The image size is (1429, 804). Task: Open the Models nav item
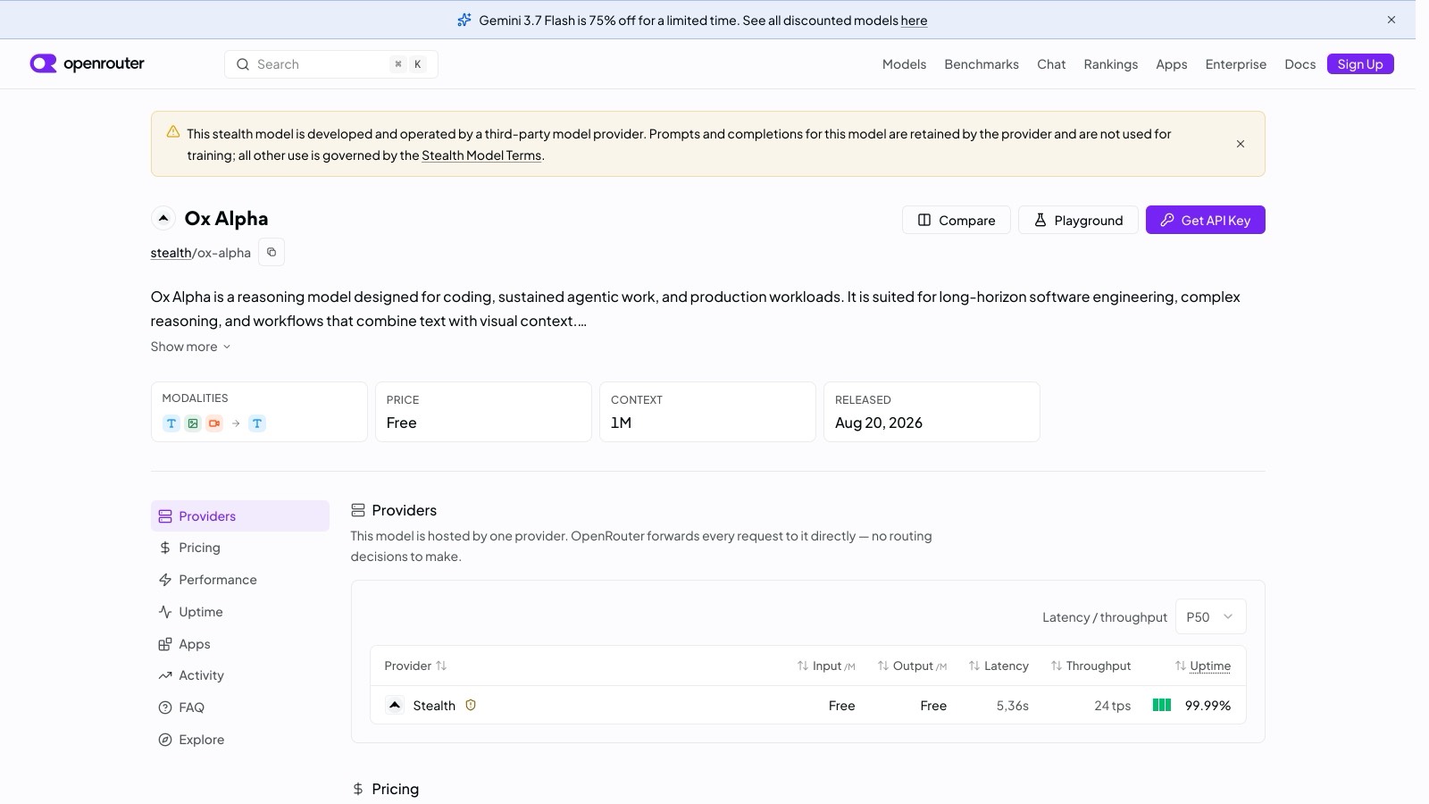point(904,64)
